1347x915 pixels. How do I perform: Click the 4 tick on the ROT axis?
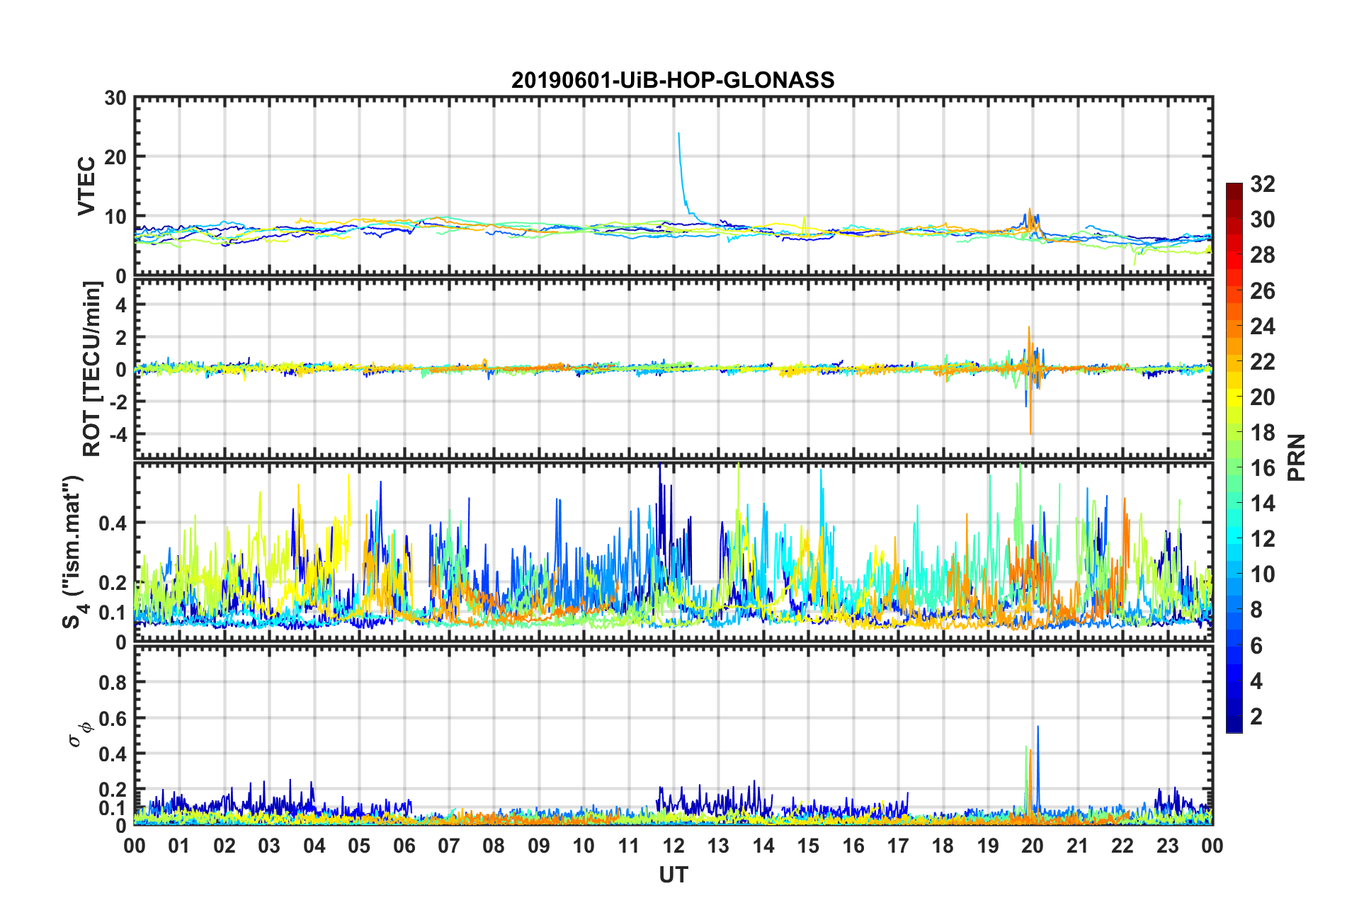click(x=121, y=305)
